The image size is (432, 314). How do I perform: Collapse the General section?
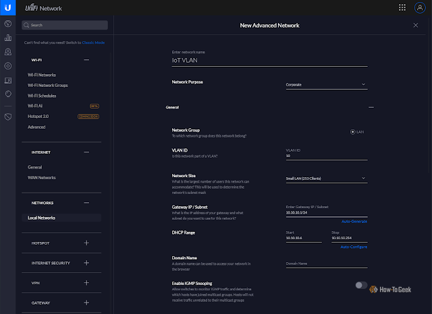(371, 107)
